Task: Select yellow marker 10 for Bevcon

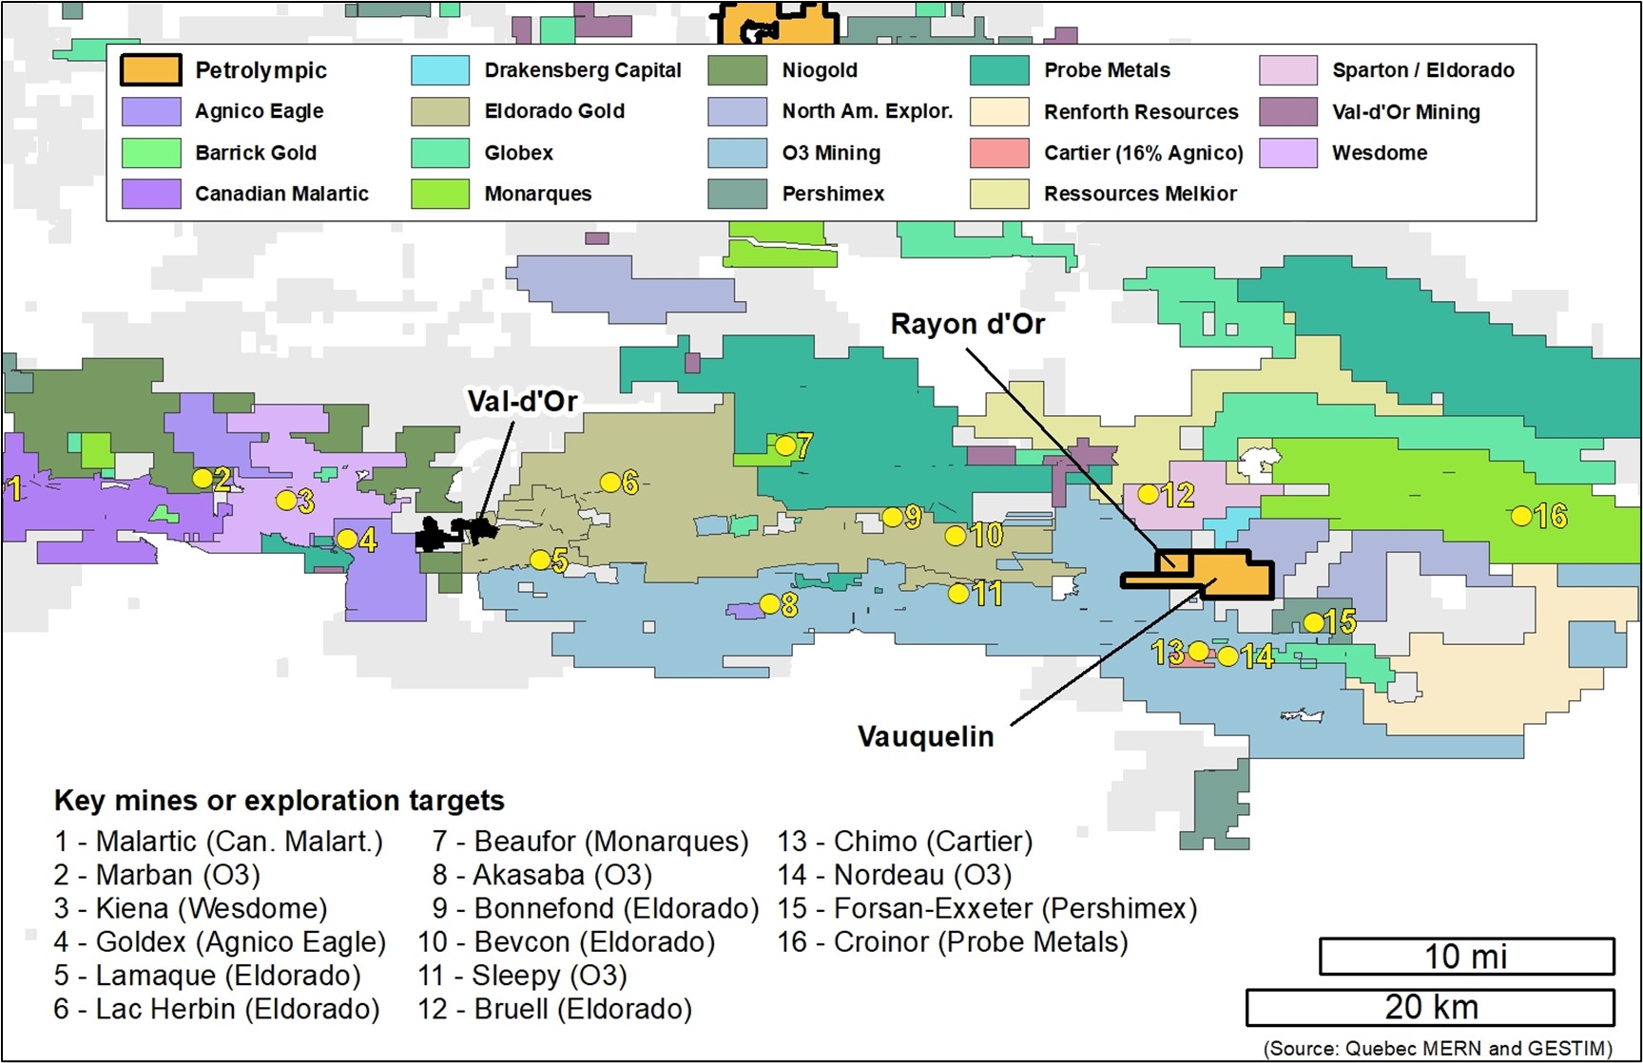Action: pyautogui.click(x=956, y=536)
